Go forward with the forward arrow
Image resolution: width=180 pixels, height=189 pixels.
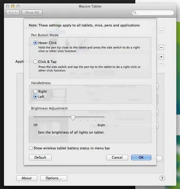coord(16,12)
